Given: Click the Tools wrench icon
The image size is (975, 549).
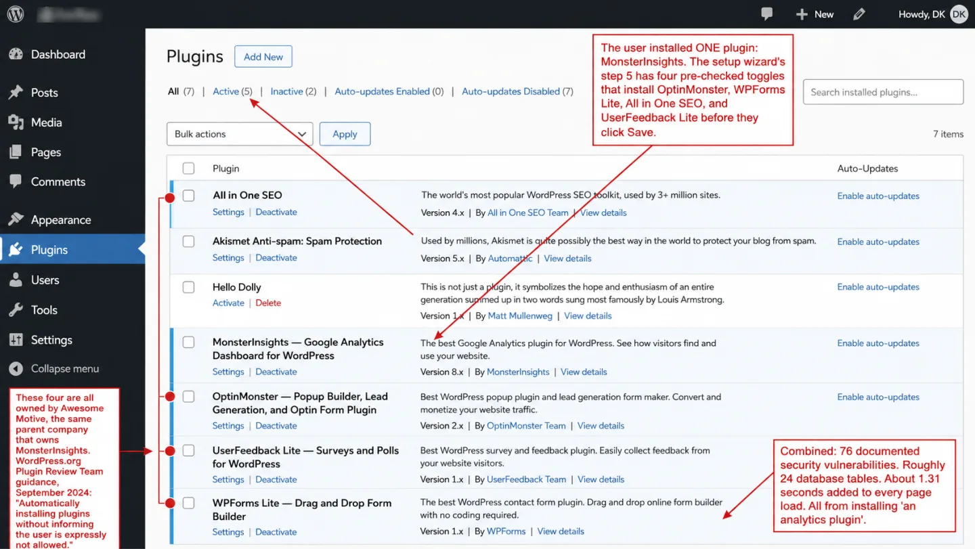Looking at the screenshot, I should tap(16, 310).
